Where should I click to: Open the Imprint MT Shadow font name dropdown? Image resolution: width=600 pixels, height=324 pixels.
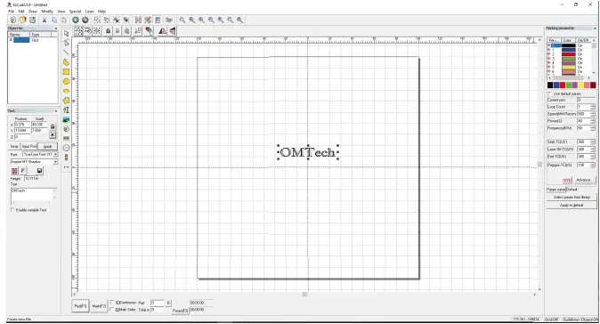(55, 162)
